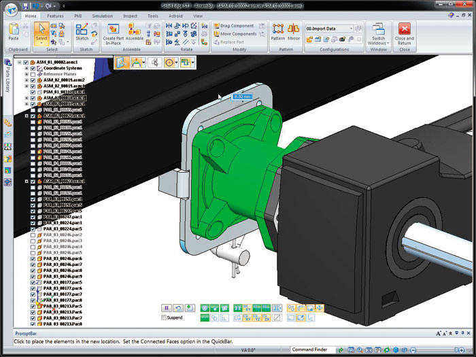Image resolution: width=476 pixels, height=357 pixels.
Task: Open the Sketch tool
Action: [82, 30]
